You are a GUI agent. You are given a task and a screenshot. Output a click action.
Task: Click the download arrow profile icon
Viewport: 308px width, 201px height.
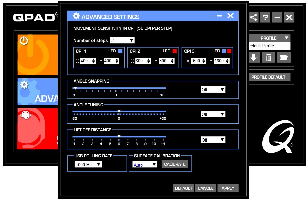click(254, 58)
